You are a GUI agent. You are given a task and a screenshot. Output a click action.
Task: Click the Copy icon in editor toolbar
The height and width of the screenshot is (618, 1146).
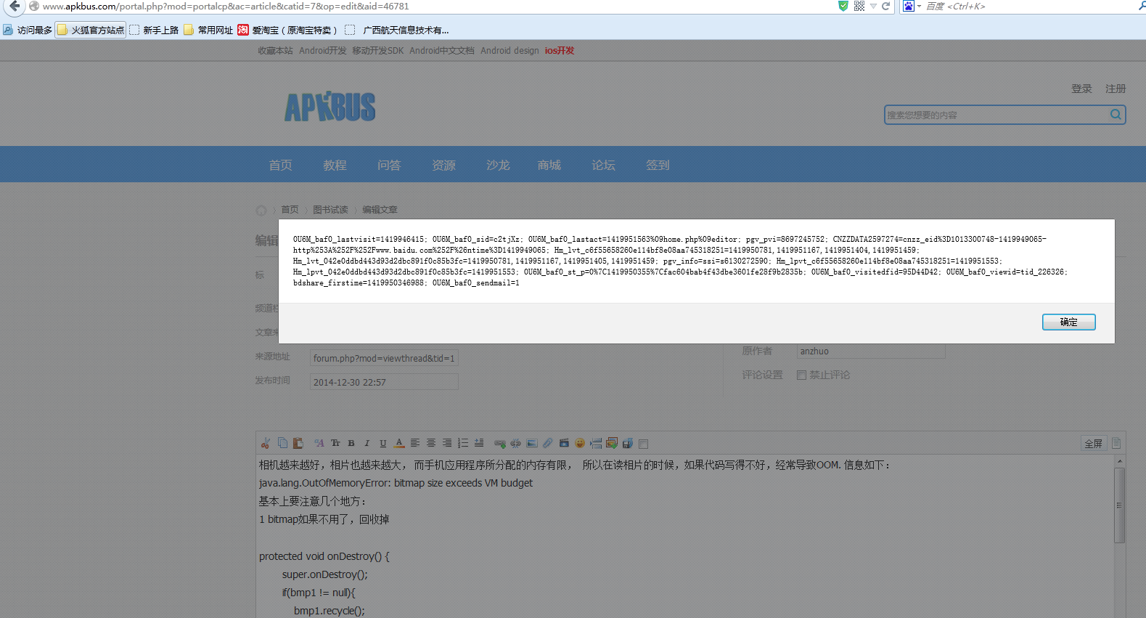282,443
